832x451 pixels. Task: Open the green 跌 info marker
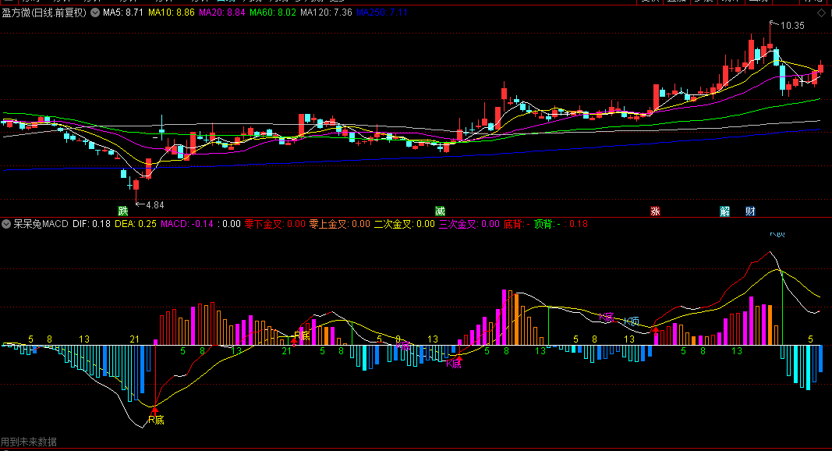click(x=123, y=211)
